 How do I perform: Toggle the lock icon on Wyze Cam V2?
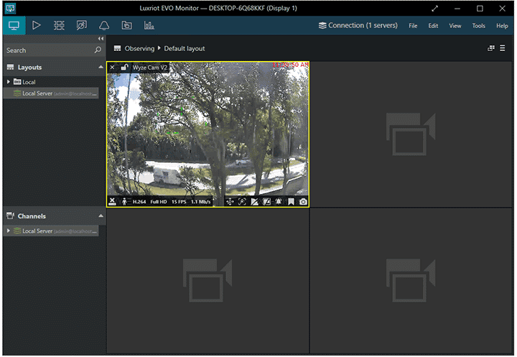(124, 68)
